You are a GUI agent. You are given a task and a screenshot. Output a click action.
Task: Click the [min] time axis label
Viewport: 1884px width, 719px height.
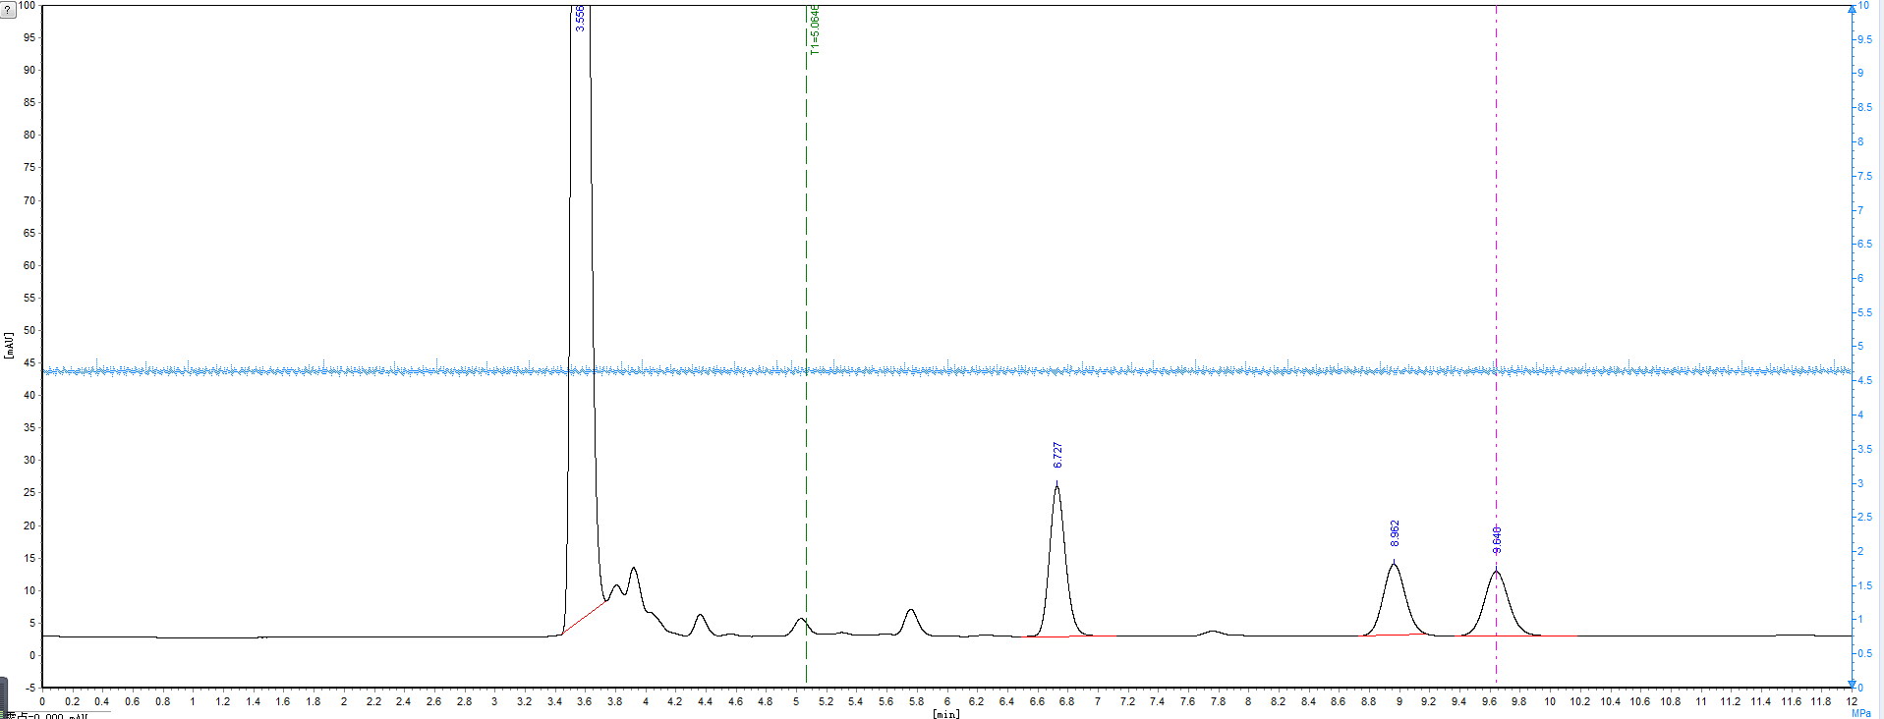[x=945, y=714]
